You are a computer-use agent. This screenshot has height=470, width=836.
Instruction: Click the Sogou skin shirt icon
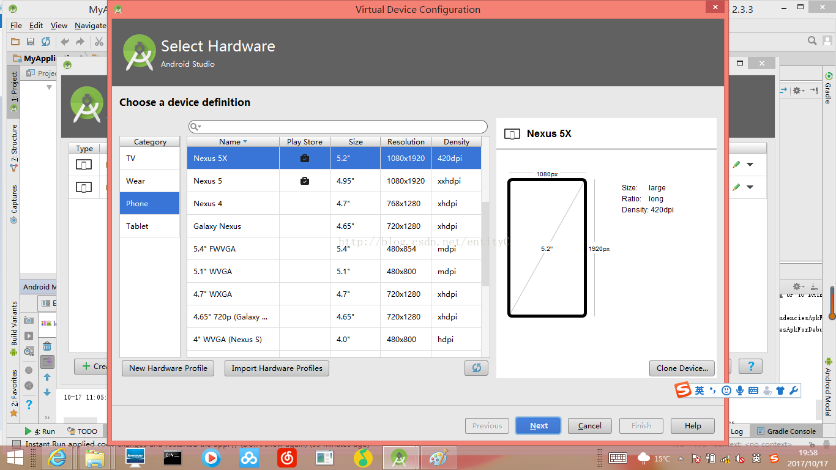coord(780,390)
